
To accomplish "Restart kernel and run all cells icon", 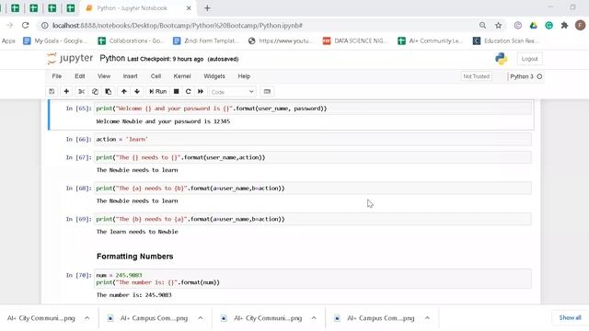I will tap(201, 92).
